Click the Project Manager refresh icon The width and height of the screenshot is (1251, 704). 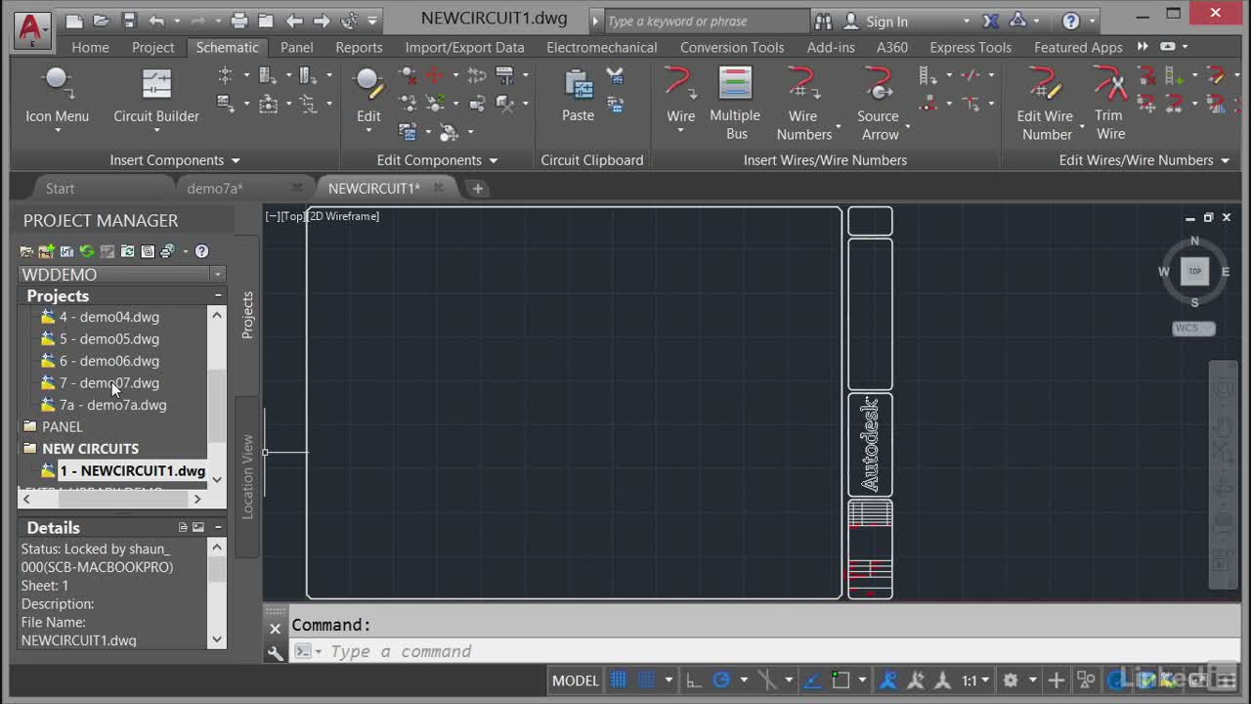87,251
